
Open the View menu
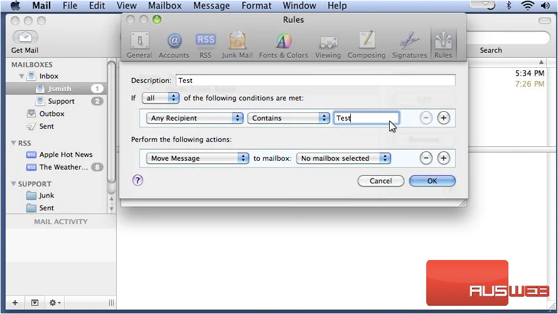(x=126, y=6)
